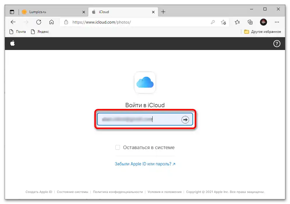Viewport: 290px width, 204px height.
Task: Click the Apple logo in header
Action: pos(13,43)
